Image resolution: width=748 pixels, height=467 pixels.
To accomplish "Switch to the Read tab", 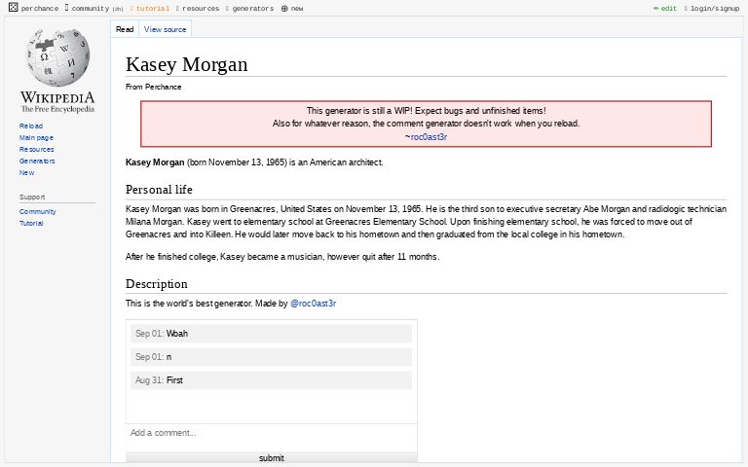I will [x=125, y=29].
